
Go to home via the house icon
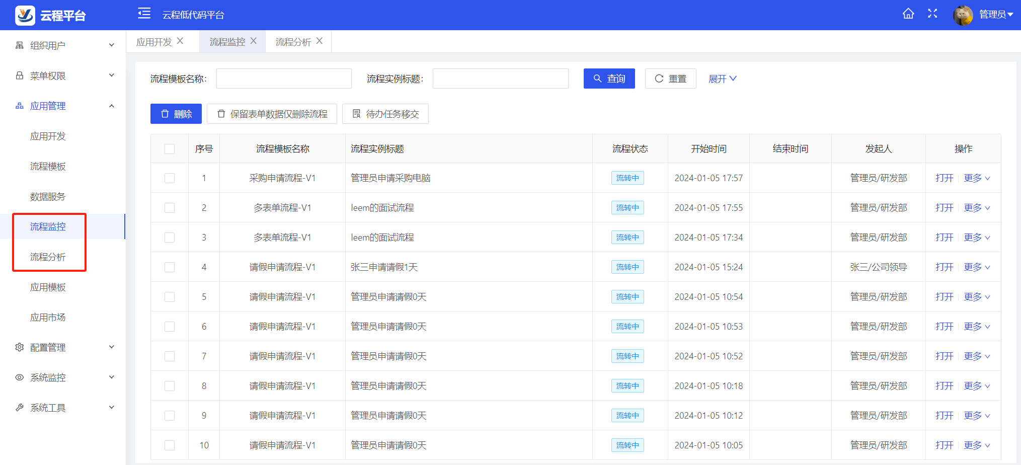(908, 14)
